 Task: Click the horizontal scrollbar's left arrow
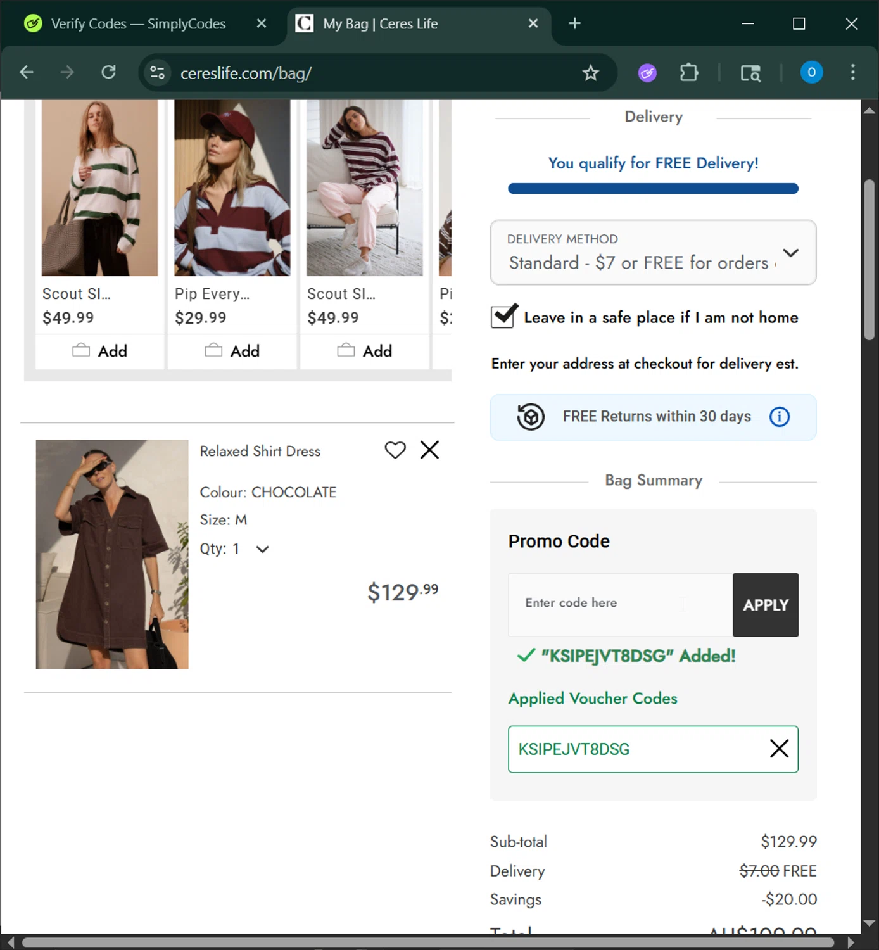10,942
